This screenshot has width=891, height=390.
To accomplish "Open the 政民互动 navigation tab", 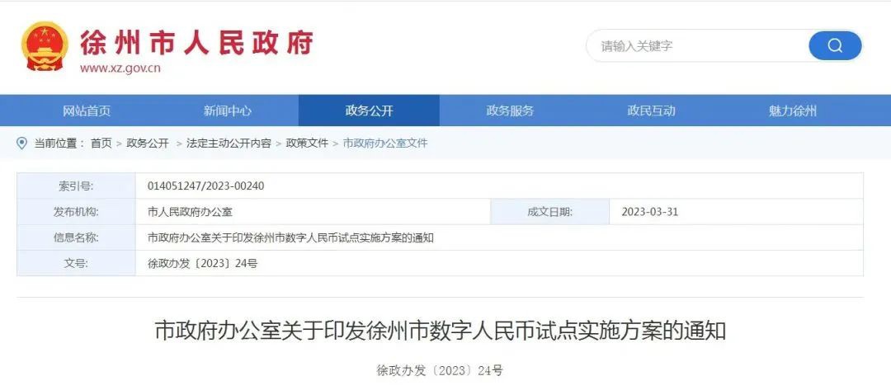I will [x=651, y=110].
